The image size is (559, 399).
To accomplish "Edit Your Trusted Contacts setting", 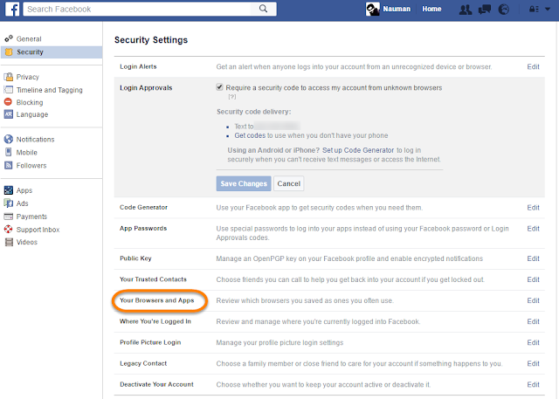I will click(533, 279).
